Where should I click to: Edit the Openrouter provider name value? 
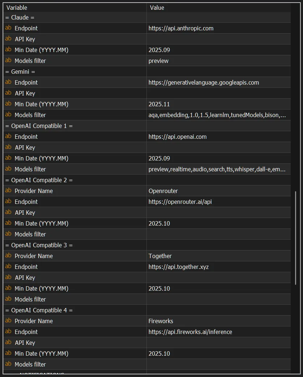click(x=219, y=191)
